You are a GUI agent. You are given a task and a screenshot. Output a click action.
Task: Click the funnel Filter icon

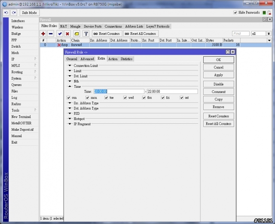click(x=86, y=34)
